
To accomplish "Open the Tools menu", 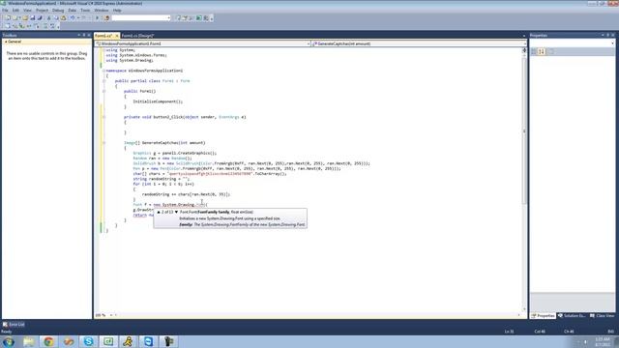I will coord(85,11).
